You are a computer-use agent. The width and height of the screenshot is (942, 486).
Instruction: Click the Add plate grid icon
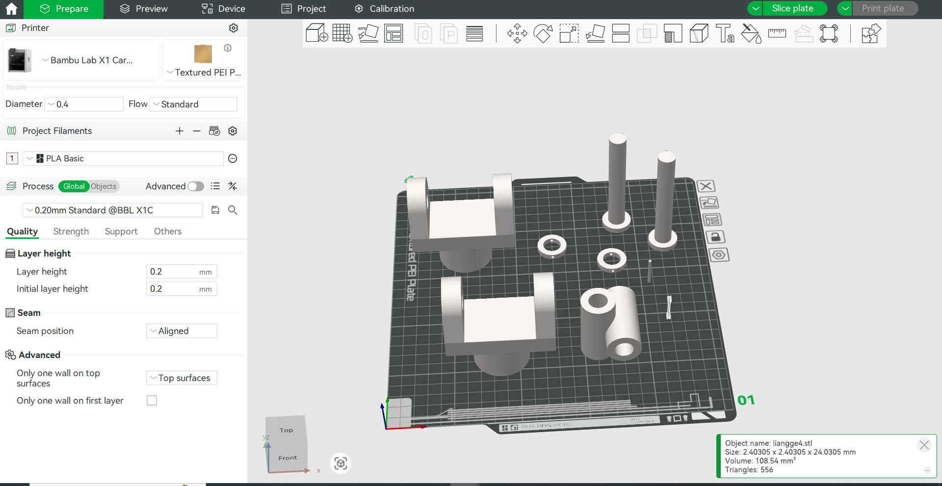click(x=342, y=33)
